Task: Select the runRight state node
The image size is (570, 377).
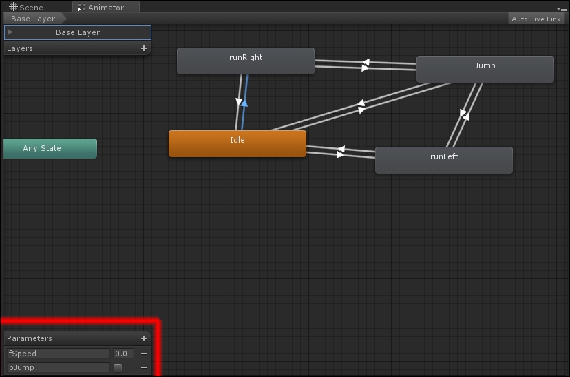Action: (246, 61)
